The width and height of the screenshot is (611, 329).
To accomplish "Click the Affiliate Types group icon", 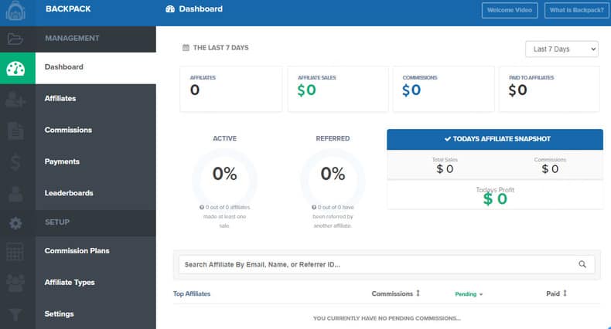I will click(x=15, y=283).
